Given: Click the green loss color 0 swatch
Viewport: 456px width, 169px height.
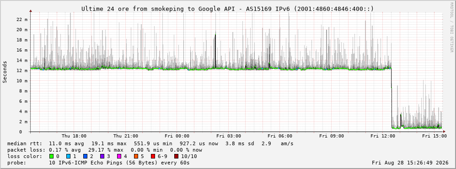Looking at the screenshot, I should 52,156.
